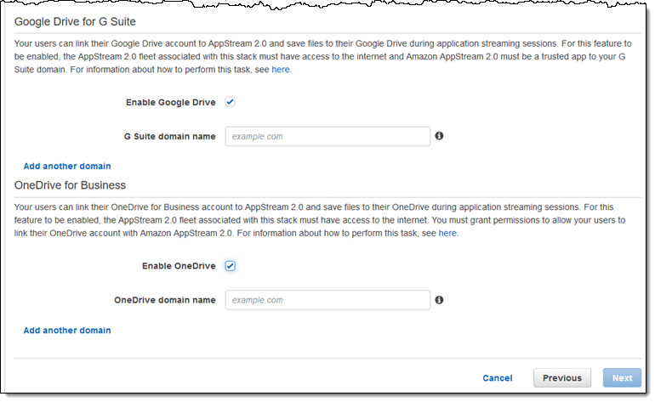This screenshot has width=655, height=402.
Task: Add another domain under Google Drive section
Action: pyautogui.click(x=67, y=166)
